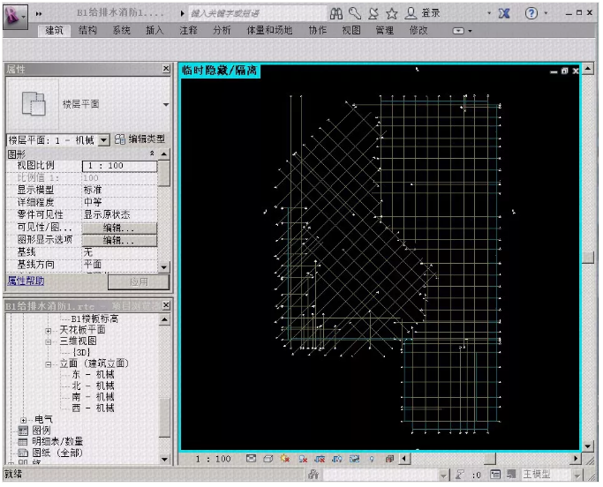Viewport: 603px width, 487px height.
Task: Click the binoculars search icon
Action: pyautogui.click(x=336, y=14)
